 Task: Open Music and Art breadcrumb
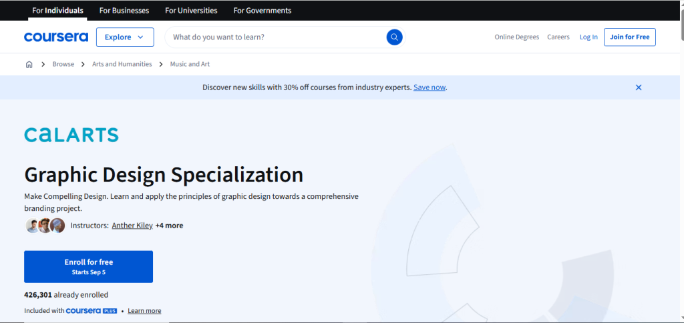[190, 64]
